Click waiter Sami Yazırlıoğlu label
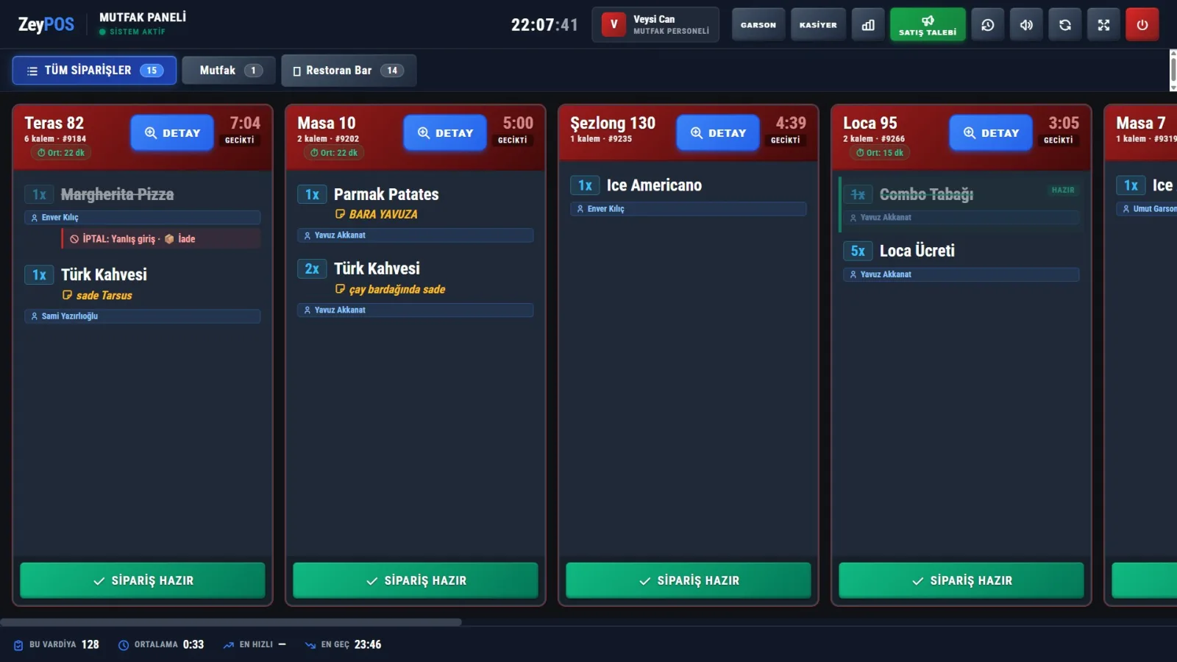This screenshot has height=662, width=1177. tap(143, 316)
